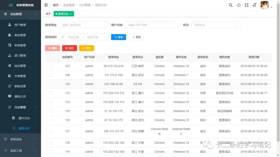Expand the 系统工具 menu chevron
This screenshot has height=157, width=280.
(36, 151)
